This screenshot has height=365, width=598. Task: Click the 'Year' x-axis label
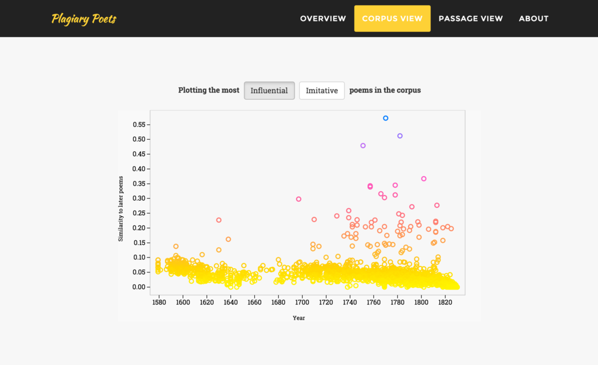[x=298, y=318]
